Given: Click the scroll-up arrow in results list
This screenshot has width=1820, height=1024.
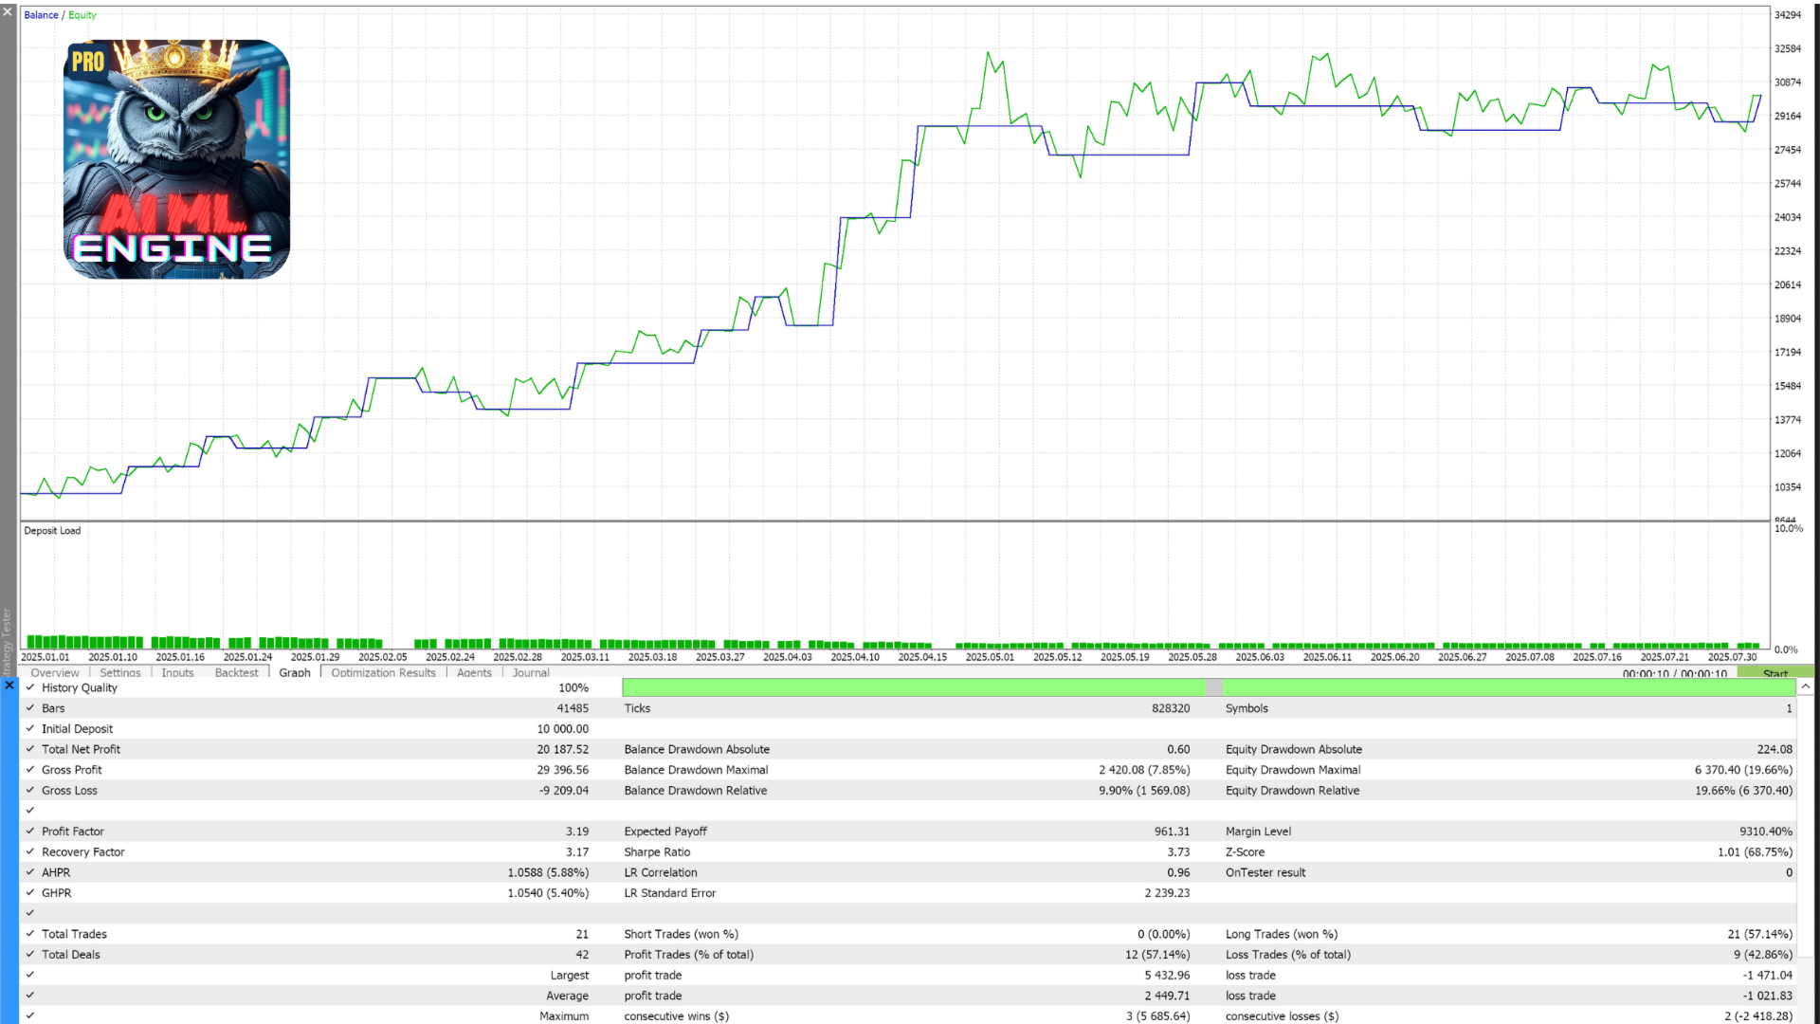Looking at the screenshot, I should (x=1806, y=686).
